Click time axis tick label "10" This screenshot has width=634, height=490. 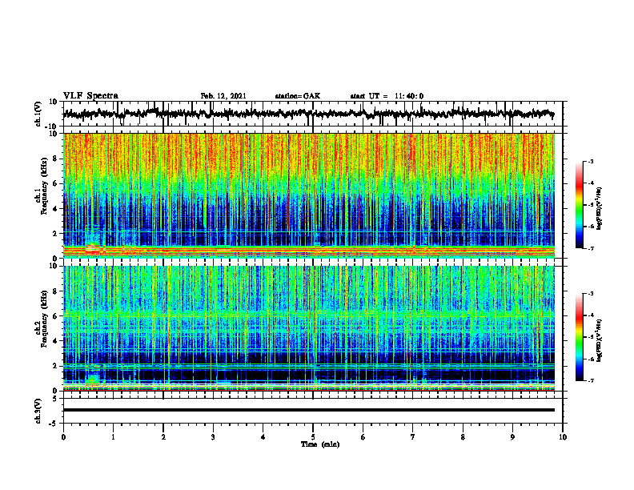click(x=563, y=437)
